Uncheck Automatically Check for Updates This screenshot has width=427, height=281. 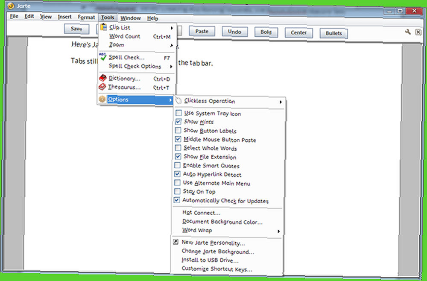tap(177, 200)
